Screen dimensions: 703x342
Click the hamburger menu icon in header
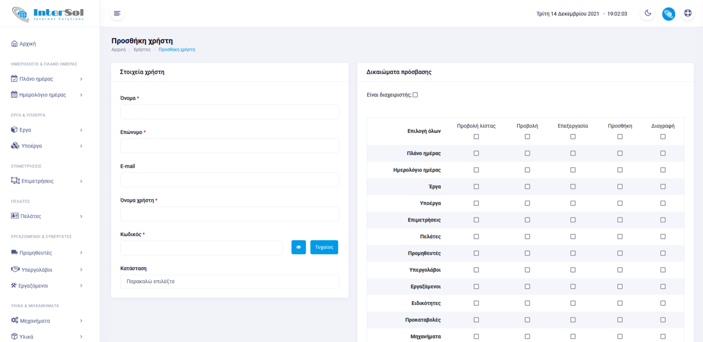point(117,13)
